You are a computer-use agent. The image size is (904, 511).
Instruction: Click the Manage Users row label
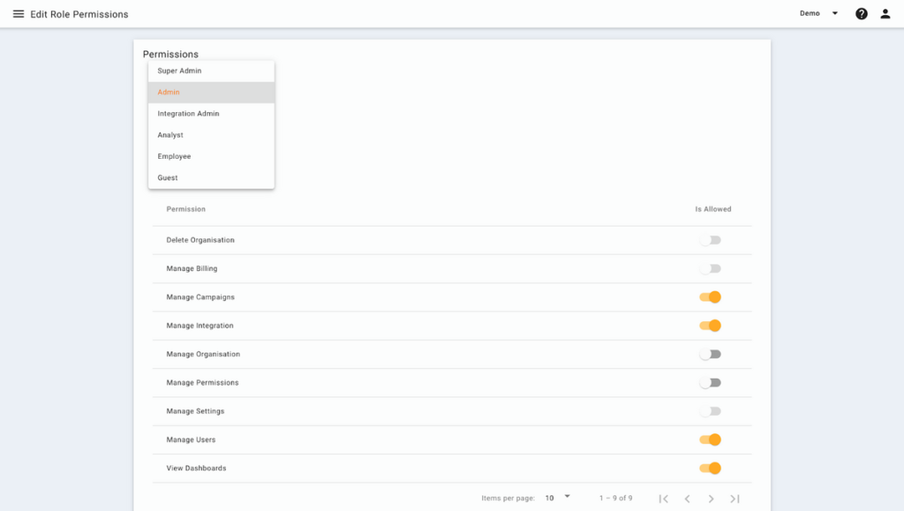[x=191, y=440]
